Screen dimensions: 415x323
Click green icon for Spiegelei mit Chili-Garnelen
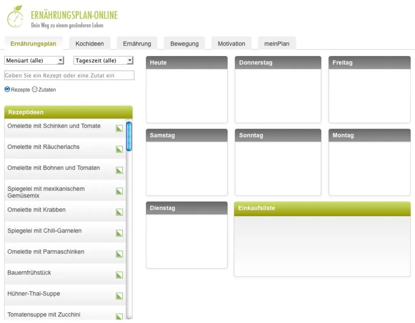point(119,233)
